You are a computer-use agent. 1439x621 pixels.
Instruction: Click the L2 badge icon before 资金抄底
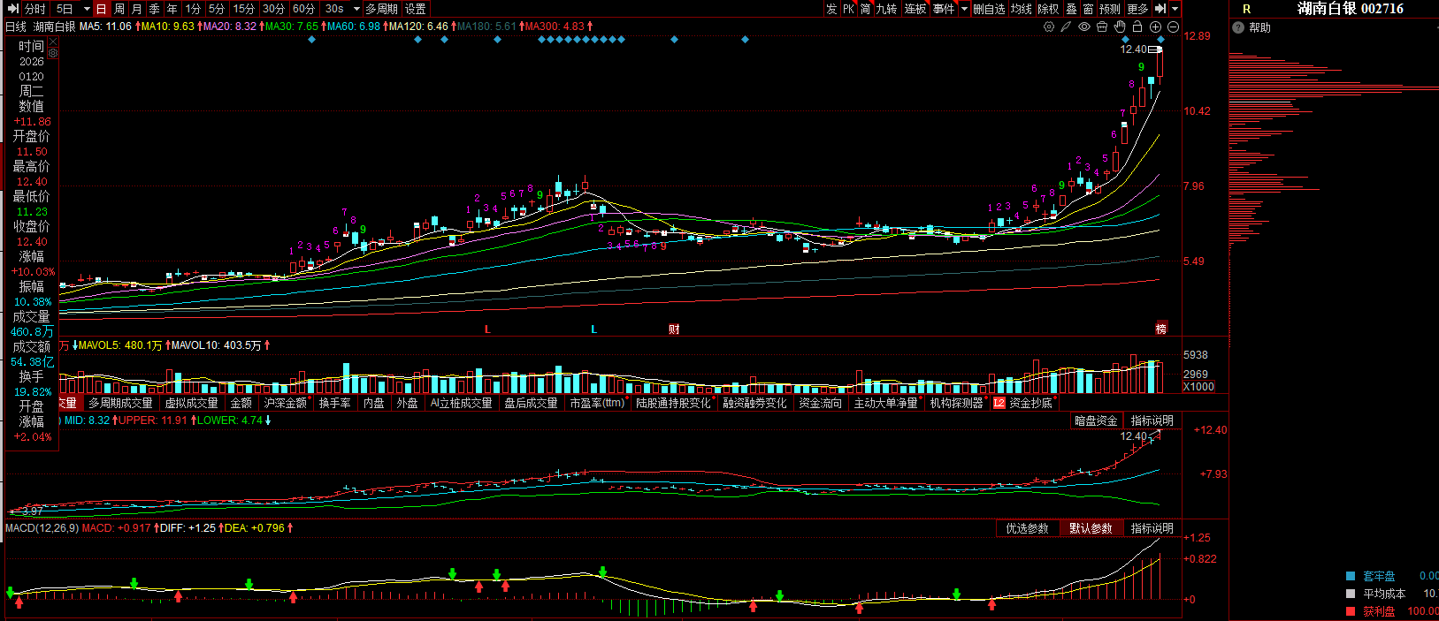999,403
